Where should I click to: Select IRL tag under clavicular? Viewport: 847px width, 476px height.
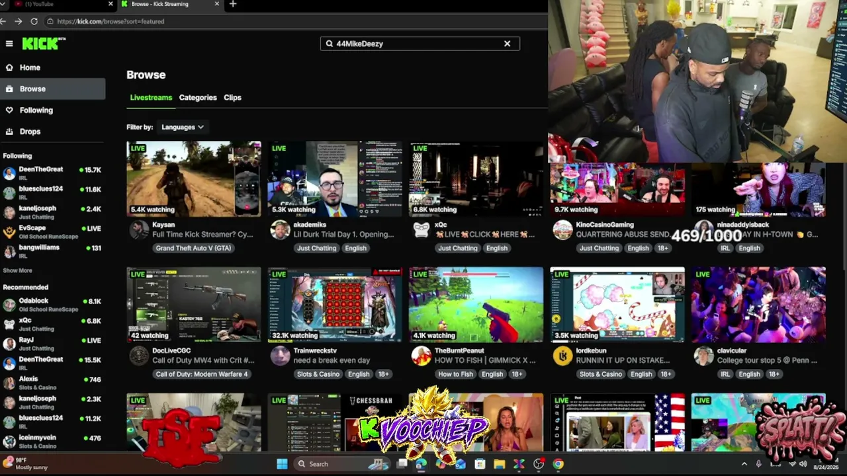pyautogui.click(x=725, y=374)
